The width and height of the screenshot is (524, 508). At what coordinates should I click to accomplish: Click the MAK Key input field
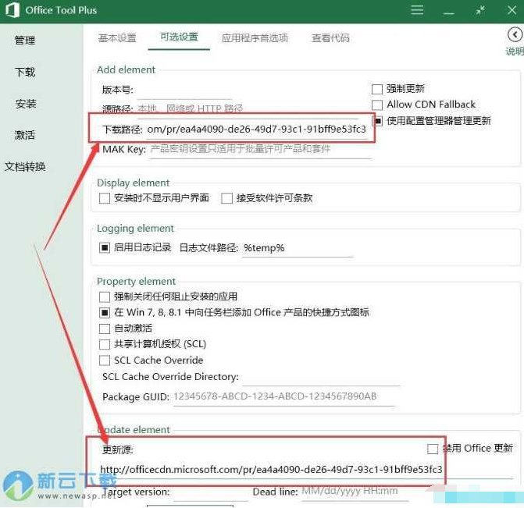[x=260, y=149]
